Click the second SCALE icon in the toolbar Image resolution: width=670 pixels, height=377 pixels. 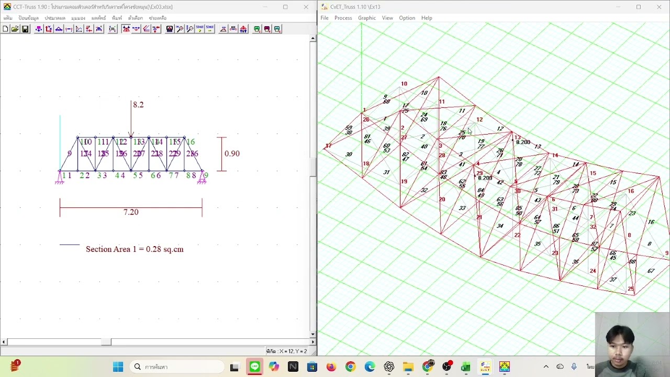tap(209, 29)
